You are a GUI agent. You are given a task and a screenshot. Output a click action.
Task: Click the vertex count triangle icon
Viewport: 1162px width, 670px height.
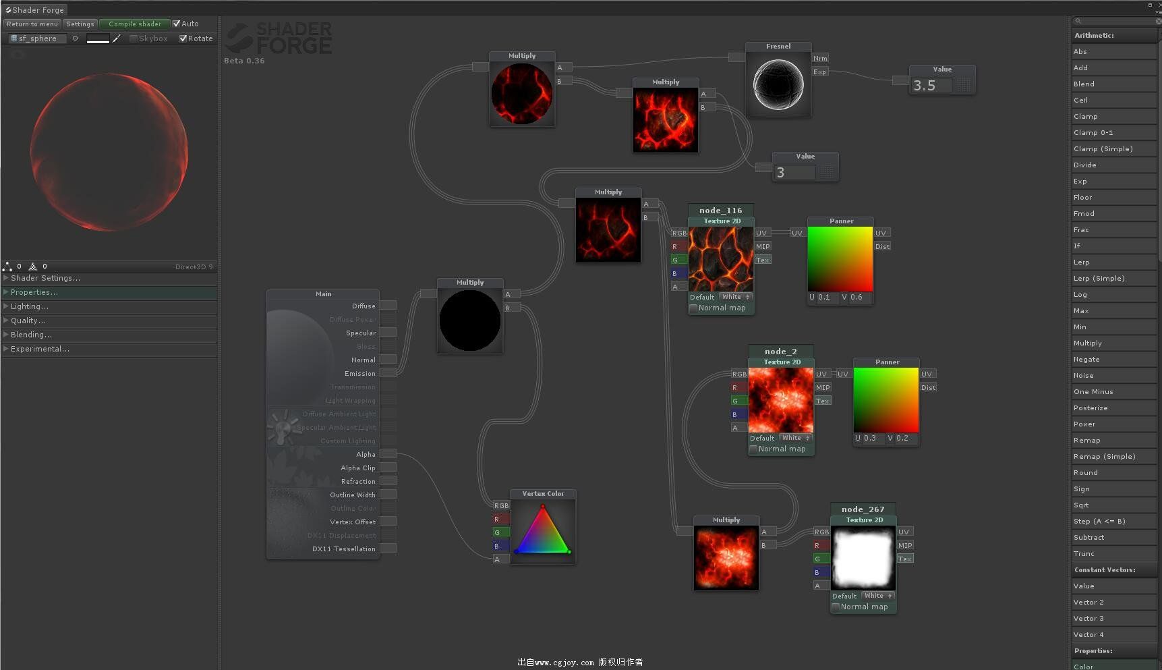coord(7,267)
